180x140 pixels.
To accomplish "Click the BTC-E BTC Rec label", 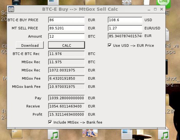I will click(26, 54).
